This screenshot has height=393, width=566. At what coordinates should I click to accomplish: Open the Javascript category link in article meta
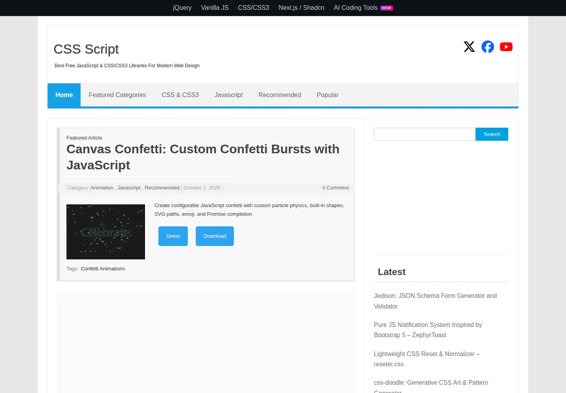[x=129, y=188]
